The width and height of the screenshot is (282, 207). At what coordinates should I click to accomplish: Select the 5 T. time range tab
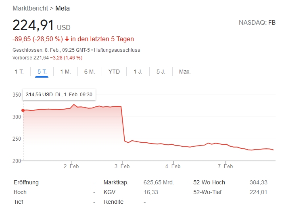pos(42,72)
